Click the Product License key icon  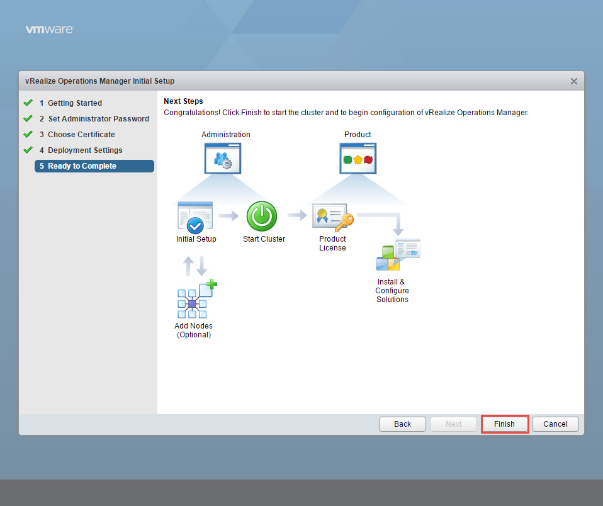point(332,218)
